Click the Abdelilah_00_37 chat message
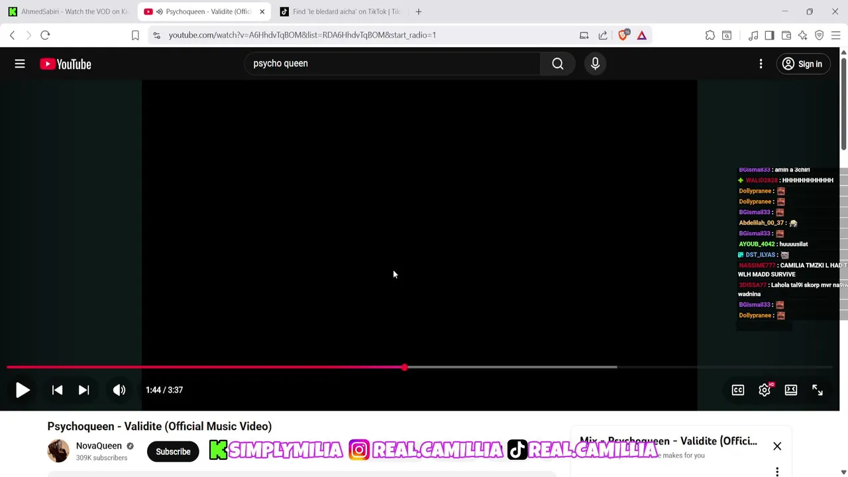 768,223
